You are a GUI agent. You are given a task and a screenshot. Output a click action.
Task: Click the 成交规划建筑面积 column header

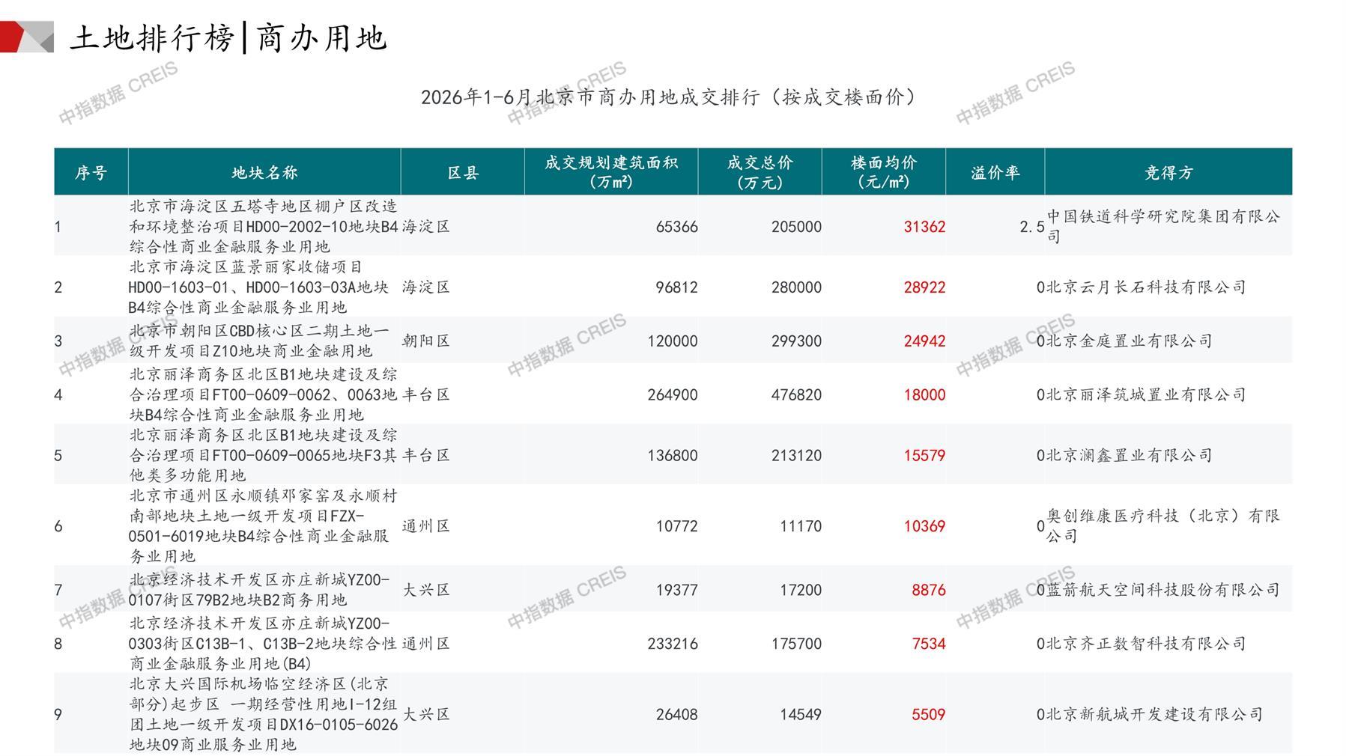[611, 172]
